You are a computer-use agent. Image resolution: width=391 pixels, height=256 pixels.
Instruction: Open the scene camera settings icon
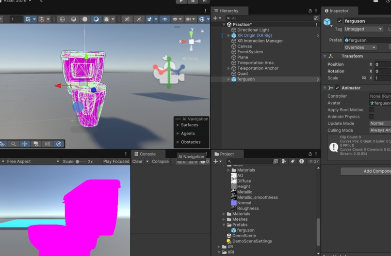click(x=189, y=19)
